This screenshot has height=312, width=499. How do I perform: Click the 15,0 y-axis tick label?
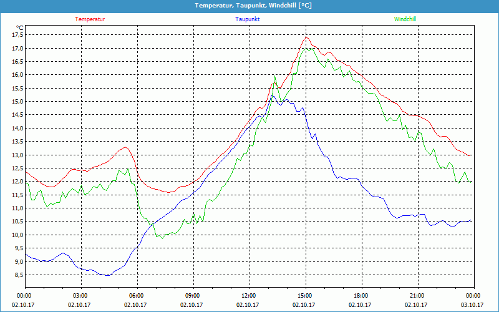(17, 102)
